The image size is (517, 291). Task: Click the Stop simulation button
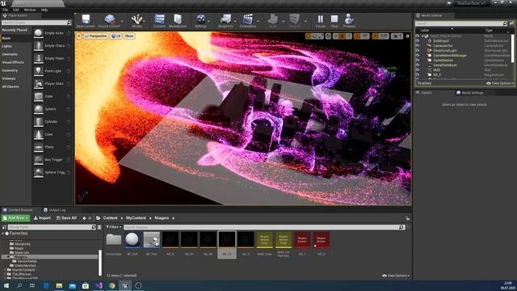(334, 21)
